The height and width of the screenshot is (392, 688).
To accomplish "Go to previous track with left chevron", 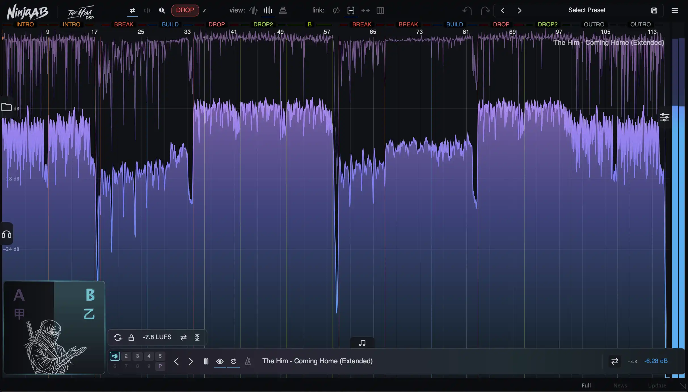I will pyautogui.click(x=176, y=361).
